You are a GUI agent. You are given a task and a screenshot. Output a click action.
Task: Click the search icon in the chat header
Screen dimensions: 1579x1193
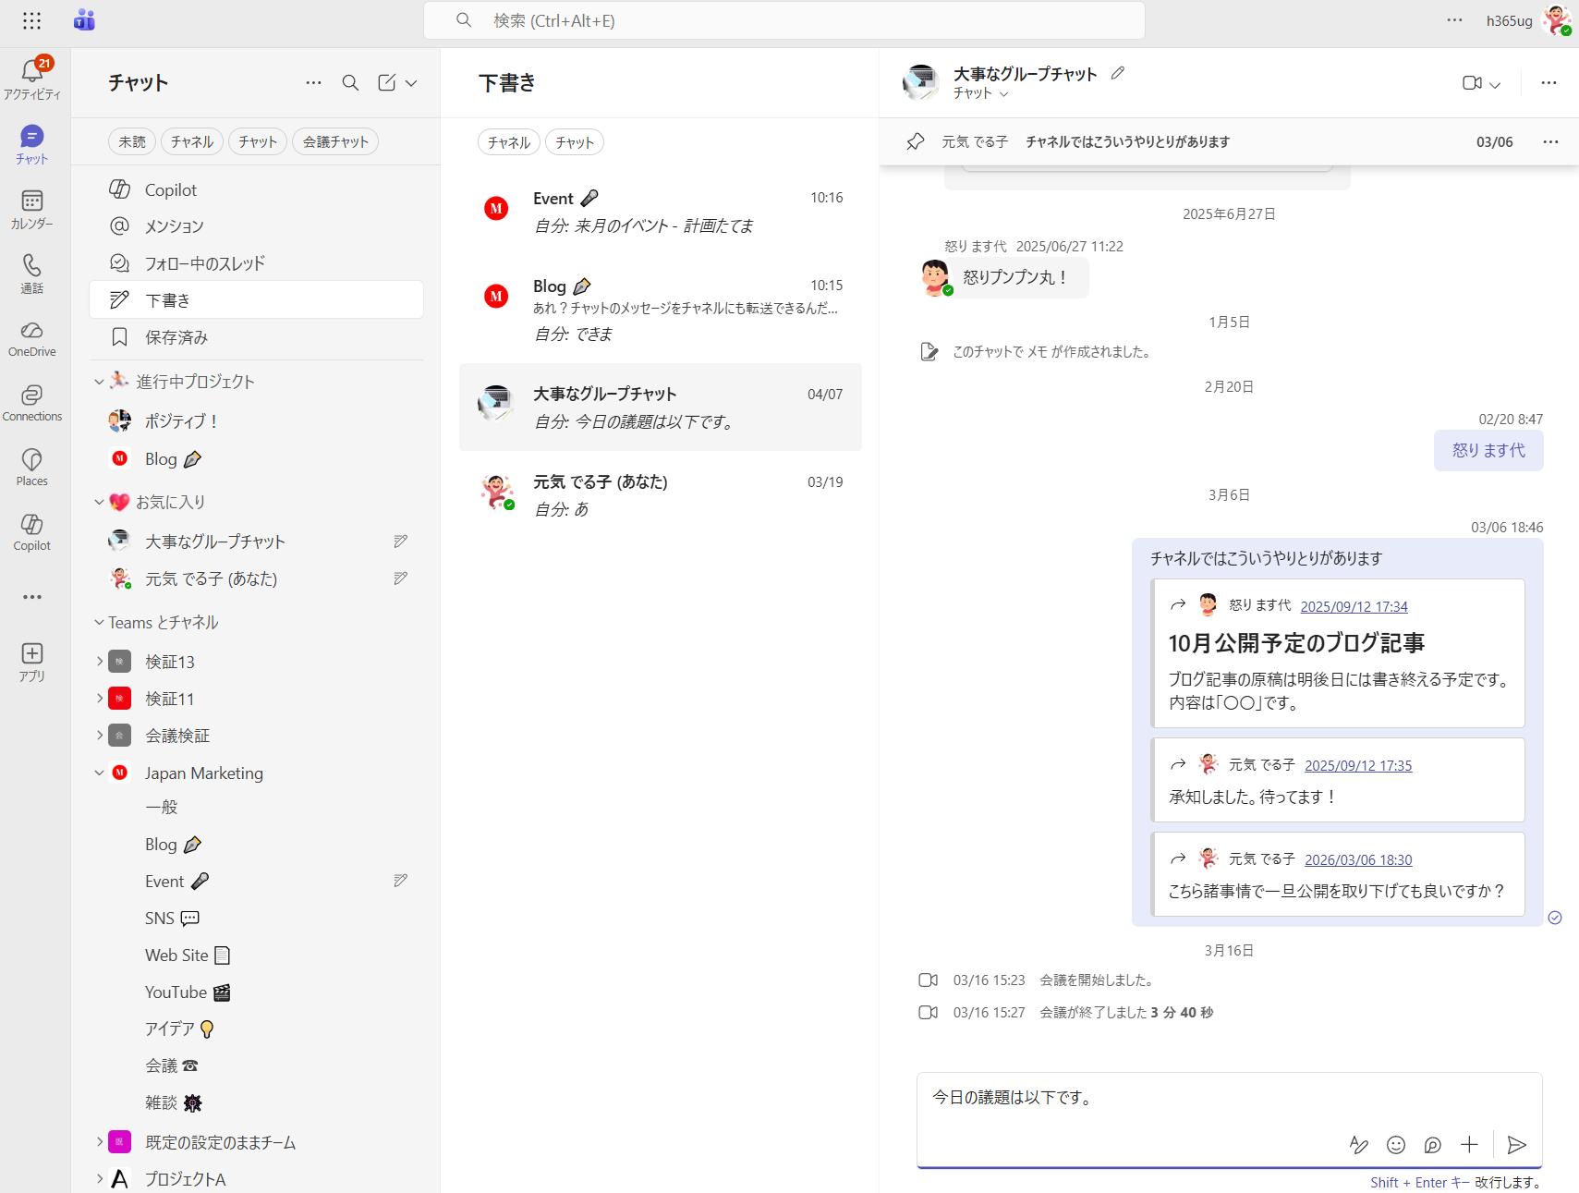click(x=350, y=83)
